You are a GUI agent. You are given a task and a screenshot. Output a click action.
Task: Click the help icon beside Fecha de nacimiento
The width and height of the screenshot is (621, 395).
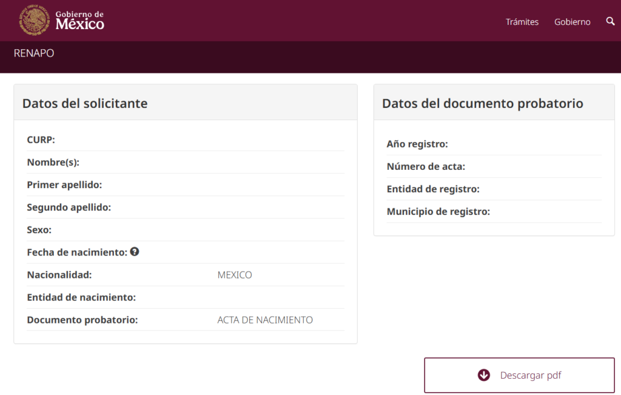pos(135,251)
